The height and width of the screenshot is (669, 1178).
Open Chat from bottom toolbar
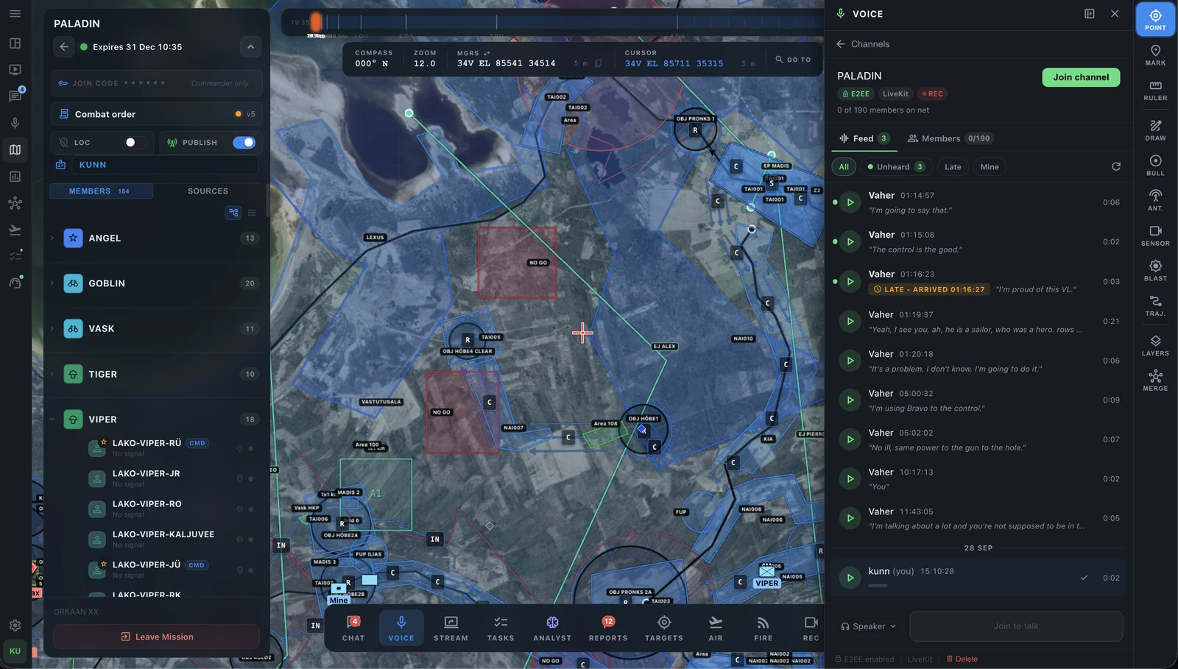click(353, 629)
